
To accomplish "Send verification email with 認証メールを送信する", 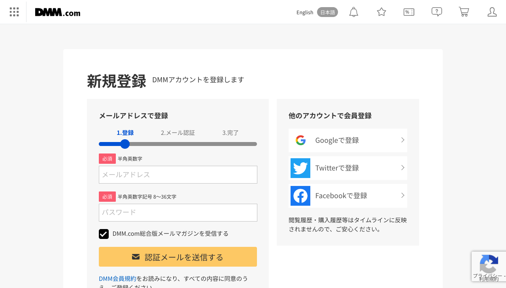I will point(178,257).
